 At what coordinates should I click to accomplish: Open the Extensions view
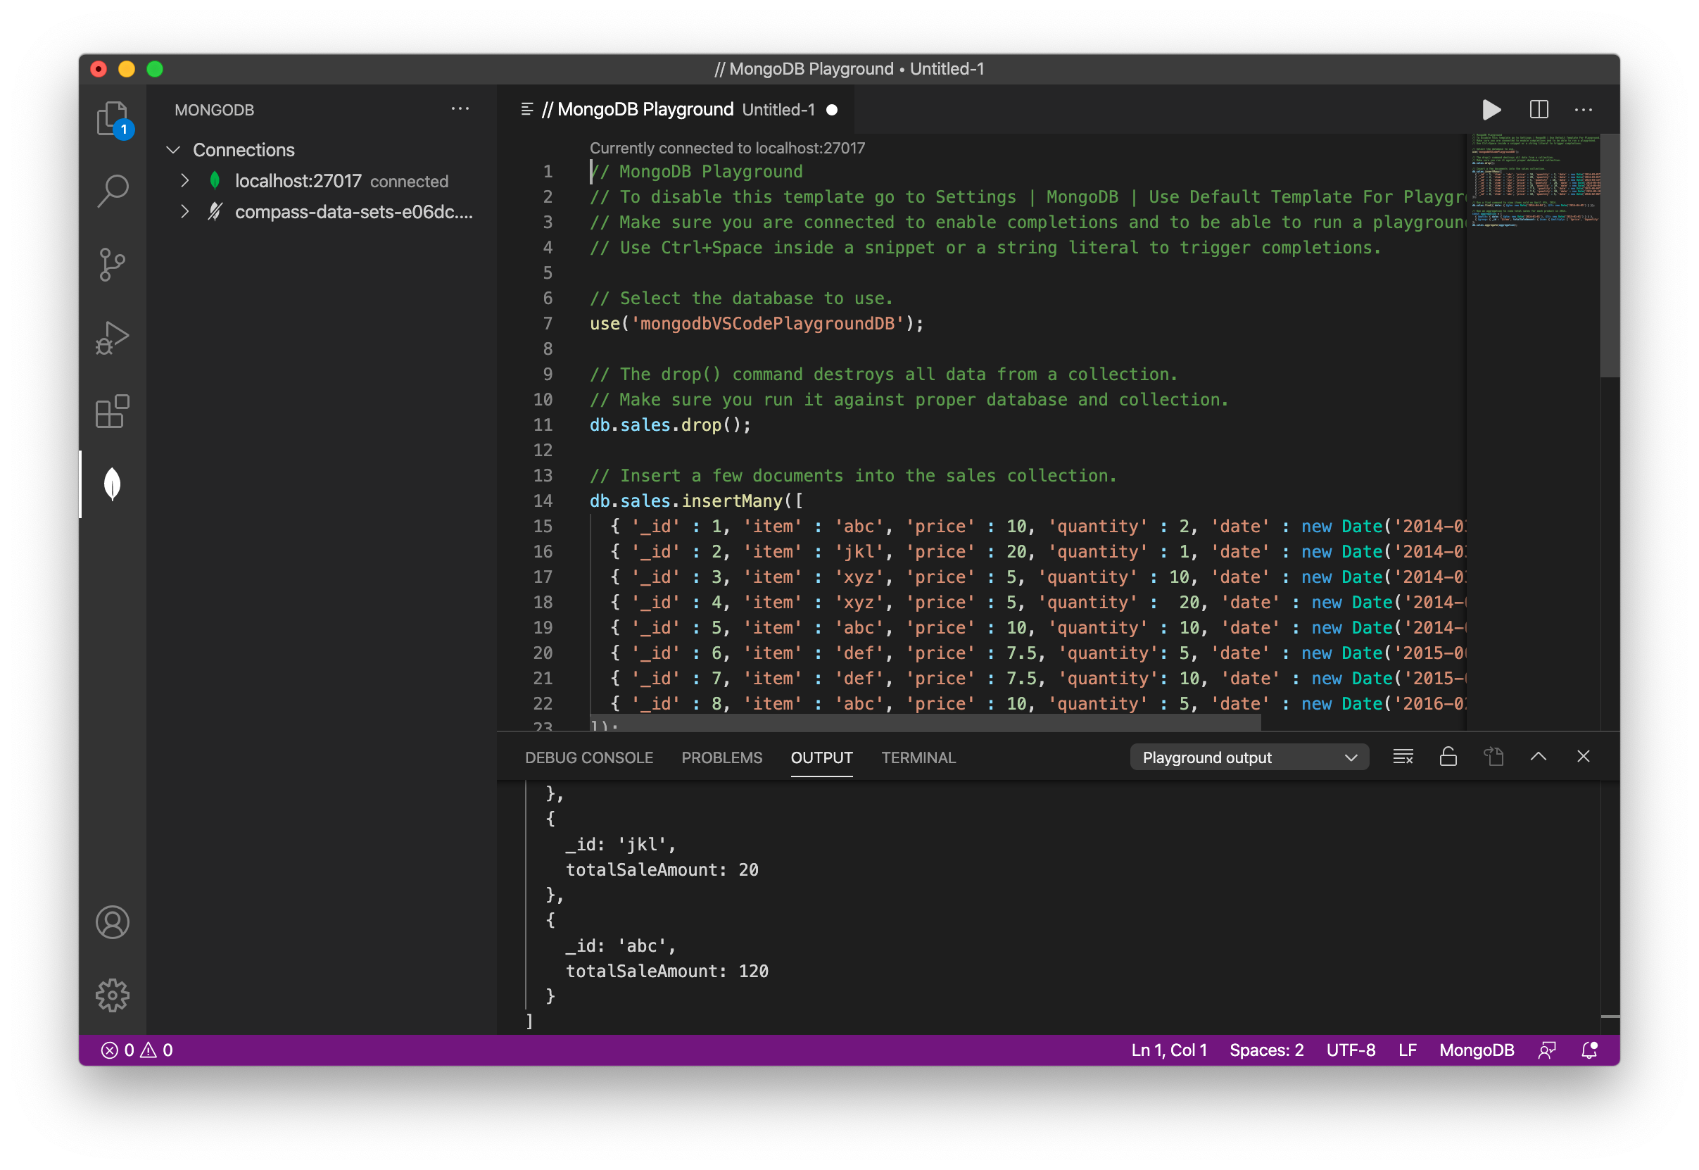coord(112,411)
